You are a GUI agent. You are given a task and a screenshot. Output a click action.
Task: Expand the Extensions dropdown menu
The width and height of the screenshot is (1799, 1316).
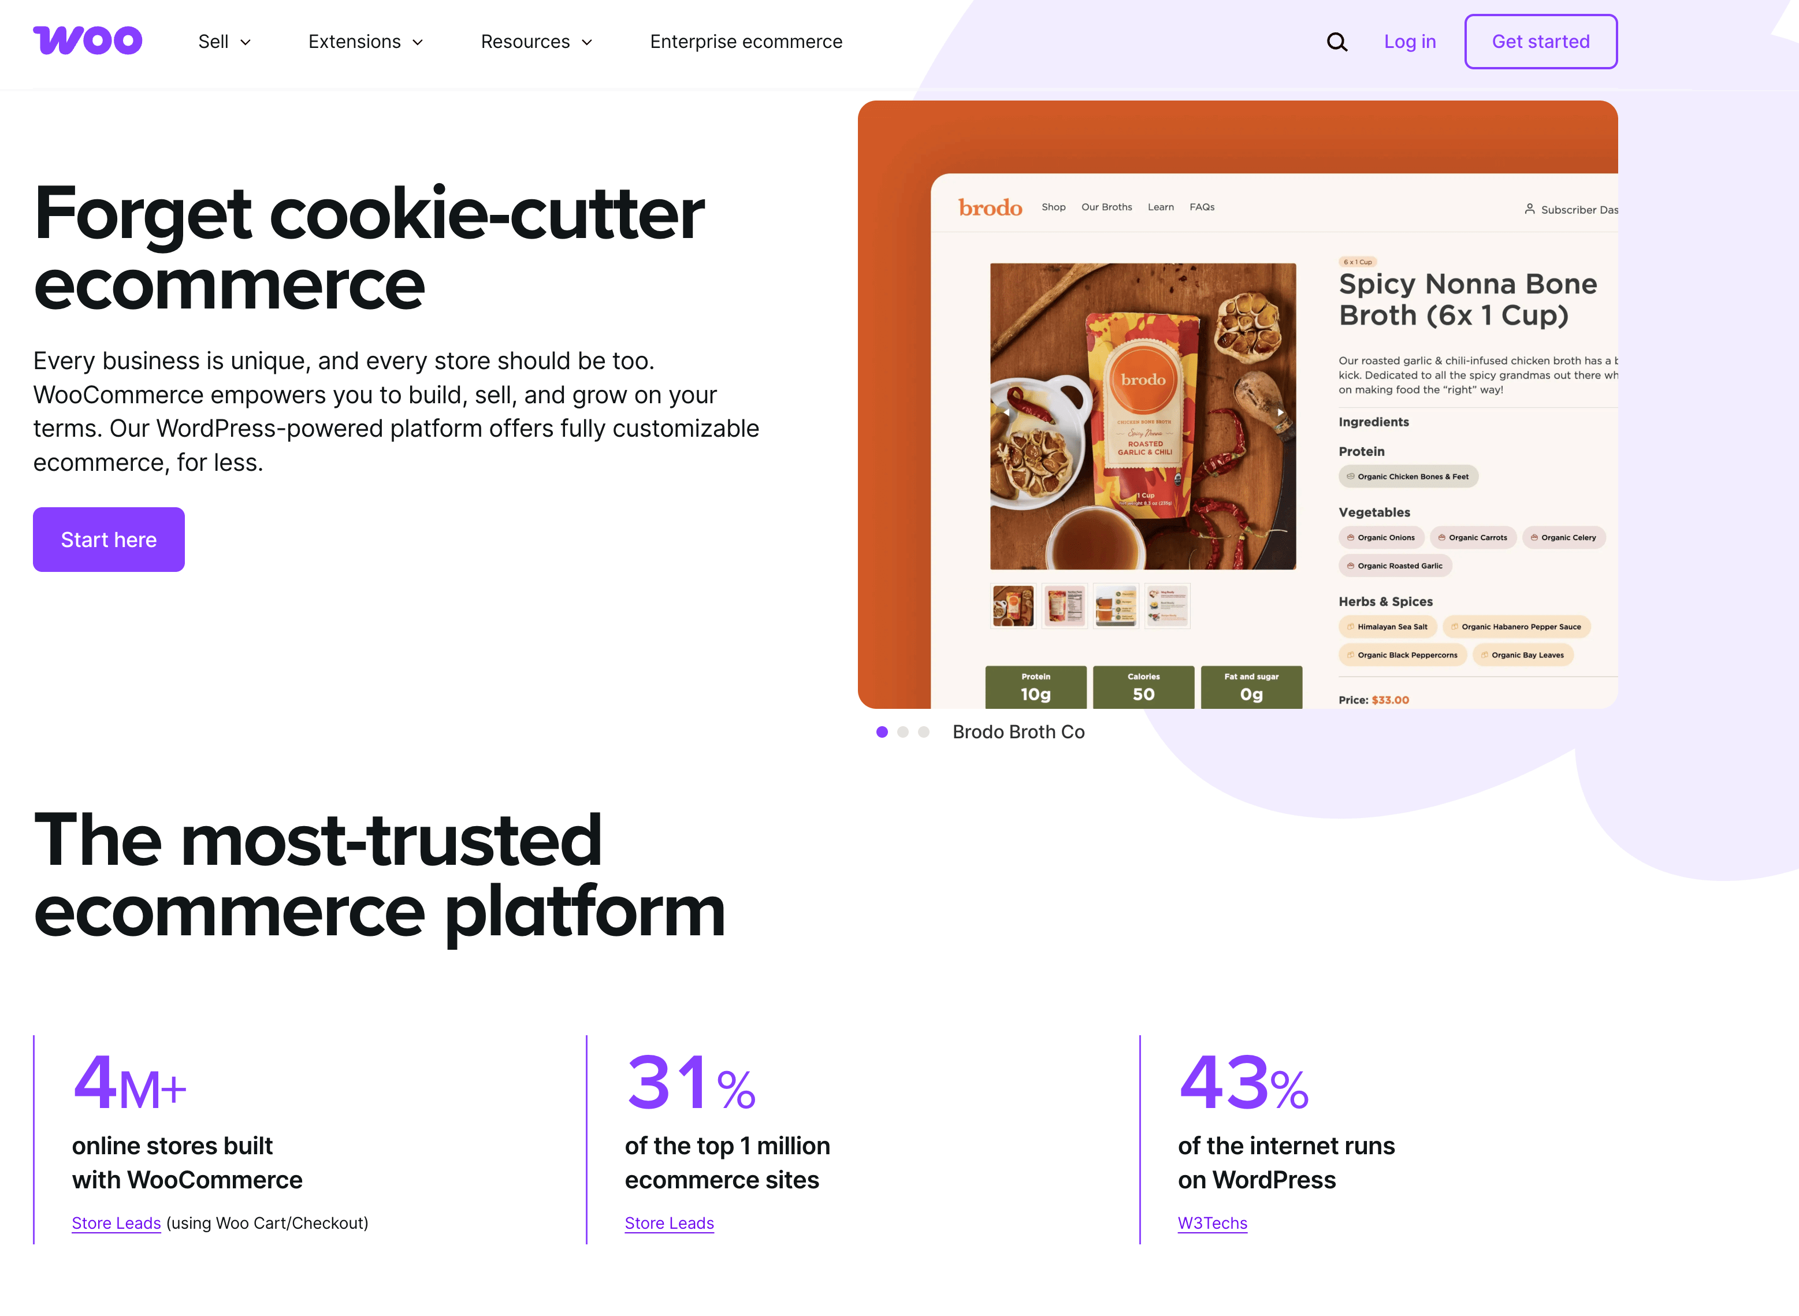(366, 42)
